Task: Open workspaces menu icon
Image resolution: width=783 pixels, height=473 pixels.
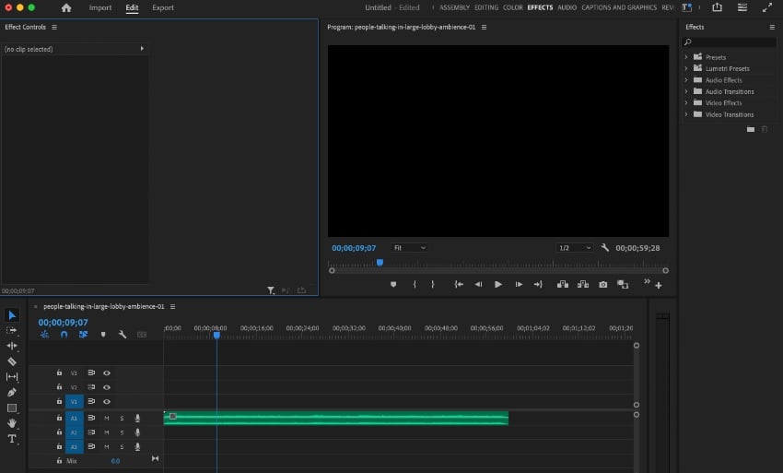Action: pyautogui.click(x=742, y=7)
